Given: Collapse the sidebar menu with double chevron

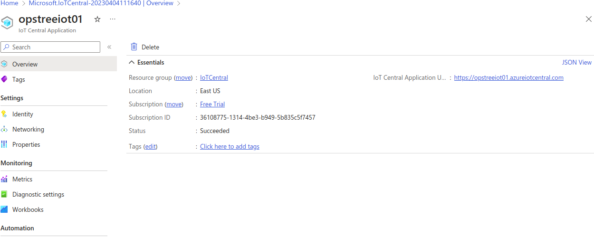Looking at the screenshot, I should pyautogui.click(x=109, y=47).
